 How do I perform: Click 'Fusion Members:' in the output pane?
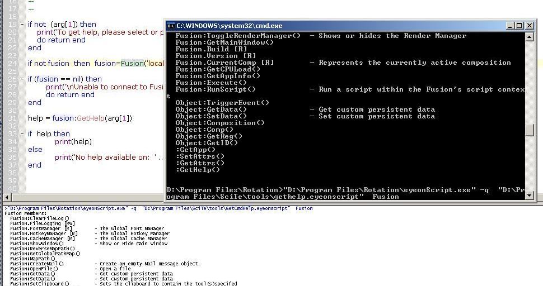[26, 213]
